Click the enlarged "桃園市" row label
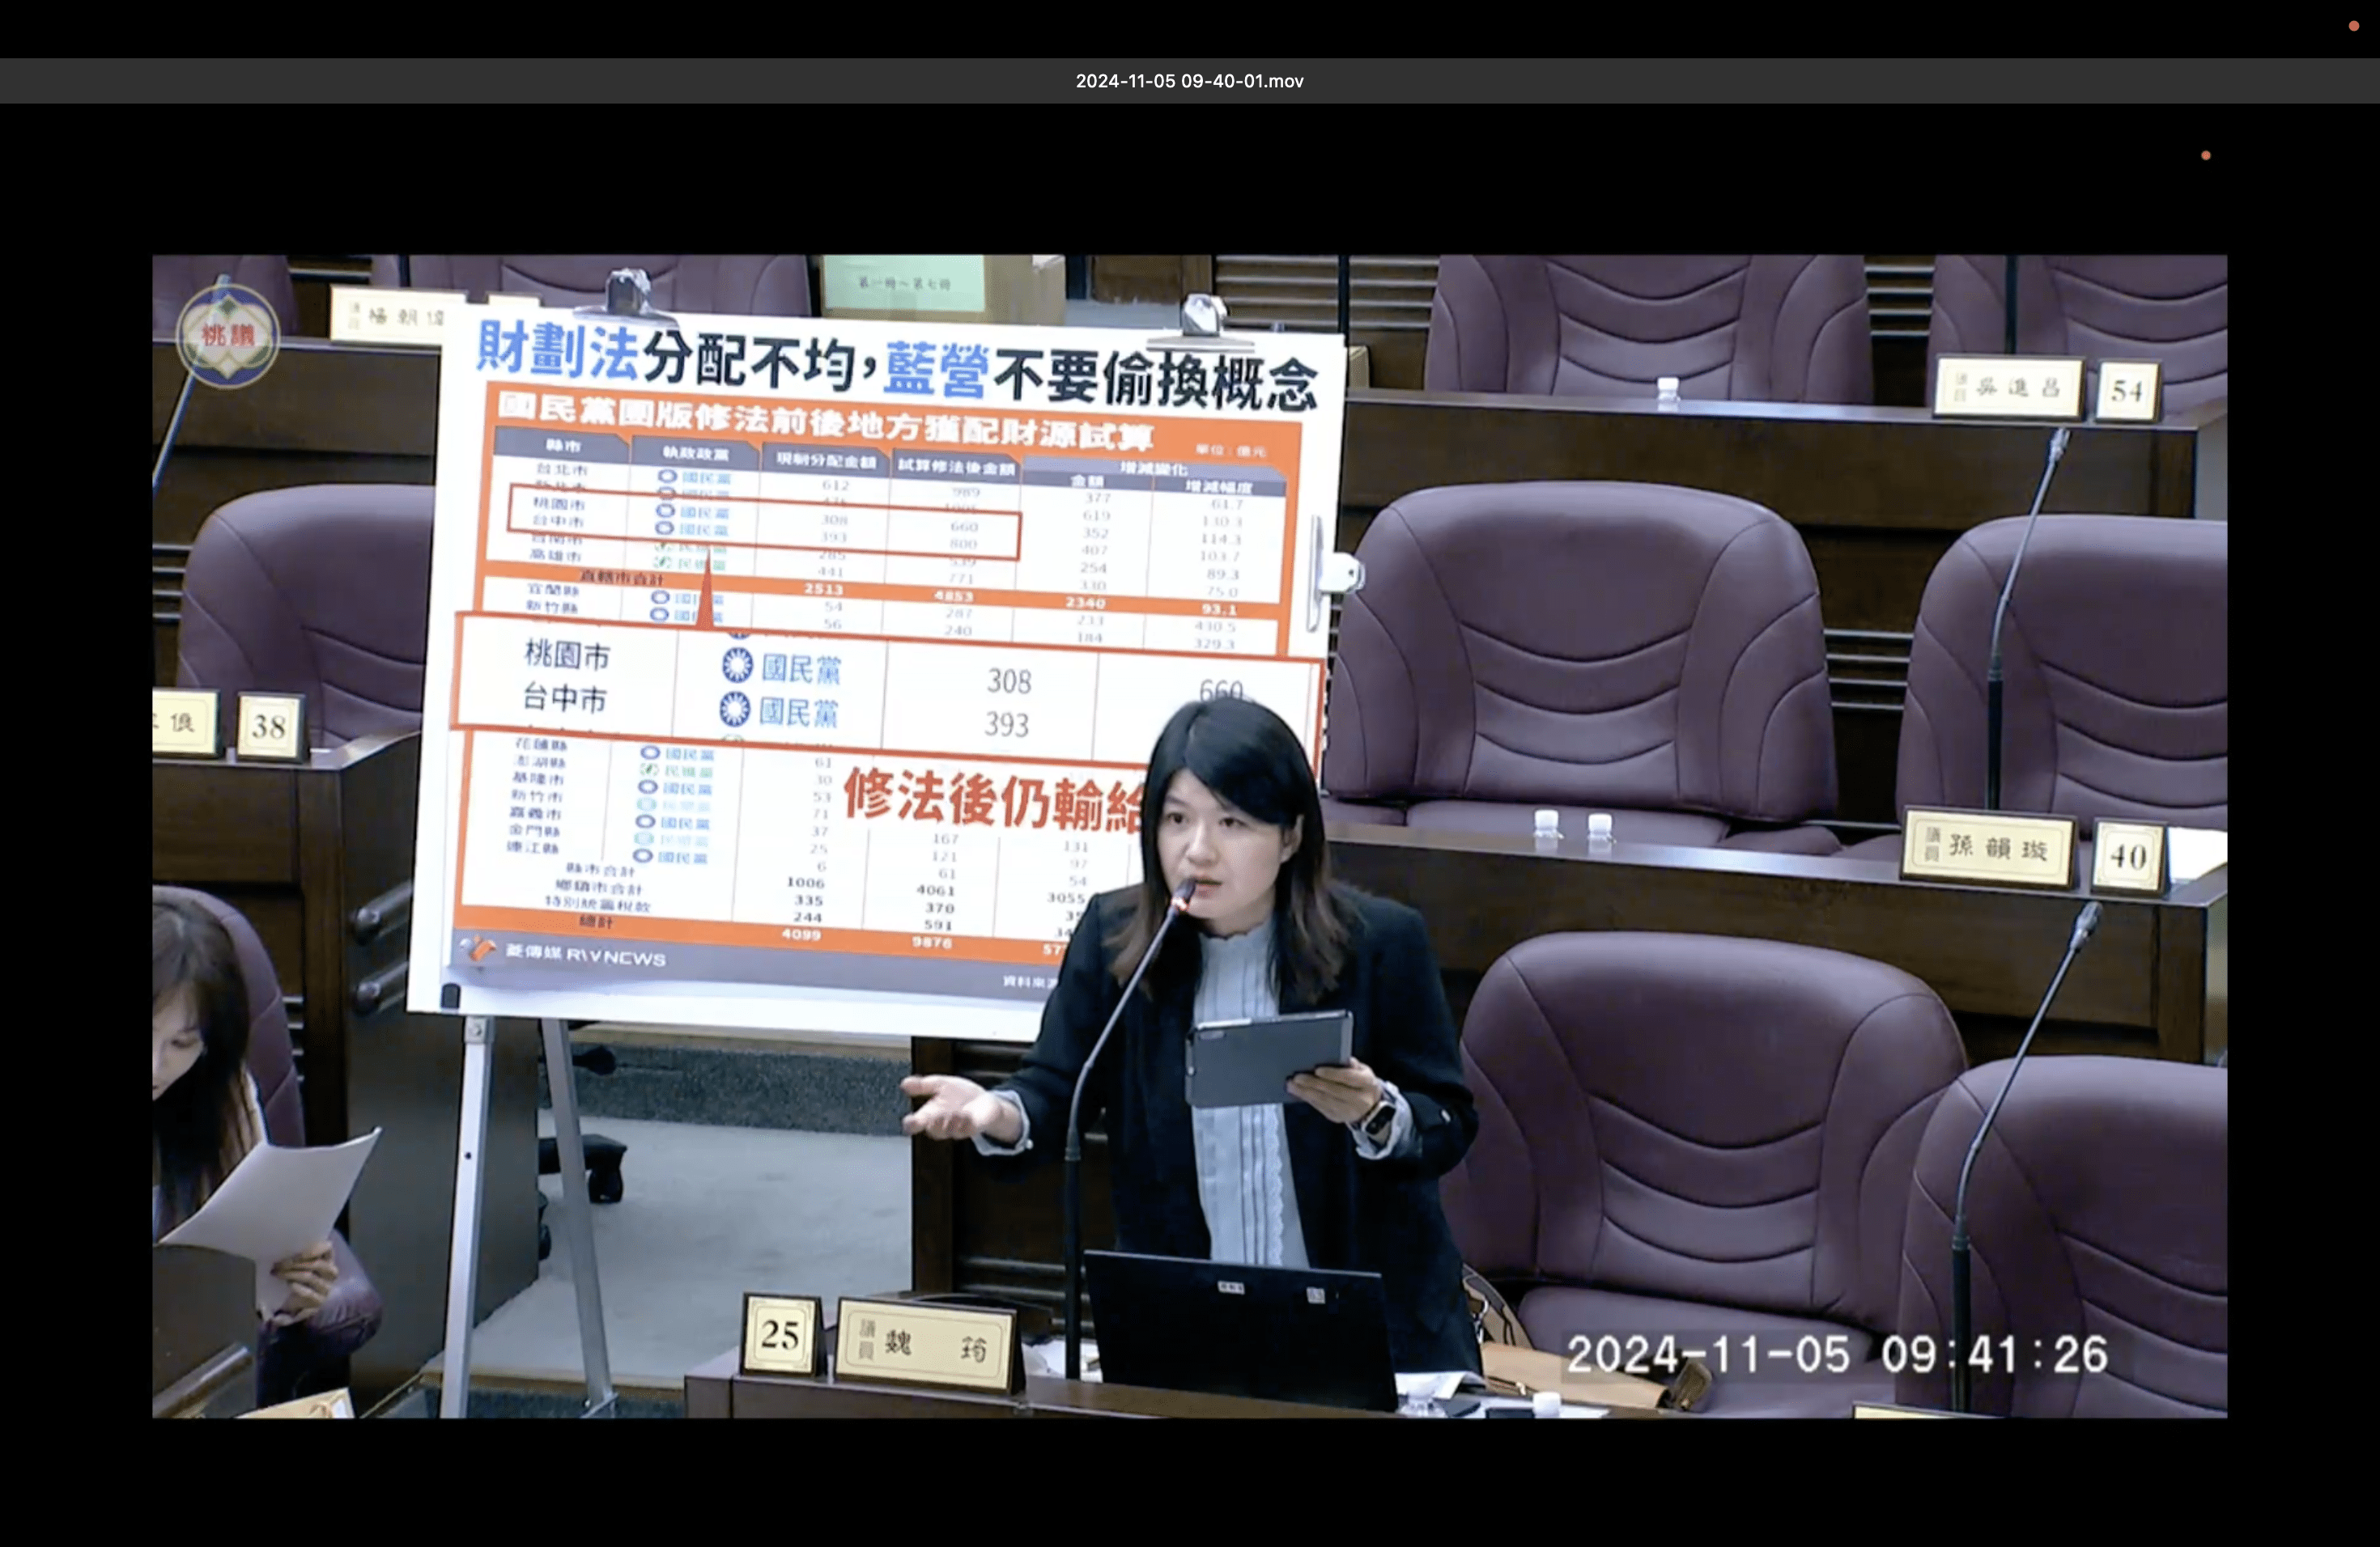2380x1547 pixels. click(567, 655)
